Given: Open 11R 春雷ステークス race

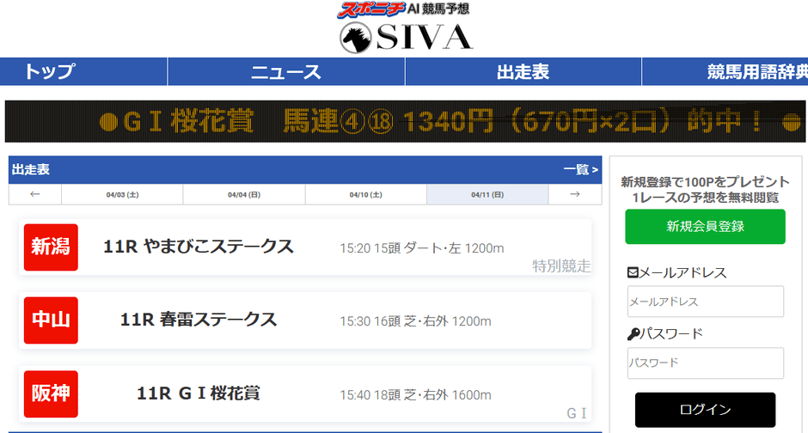Looking at the screenshot, I should pos(199,320).
